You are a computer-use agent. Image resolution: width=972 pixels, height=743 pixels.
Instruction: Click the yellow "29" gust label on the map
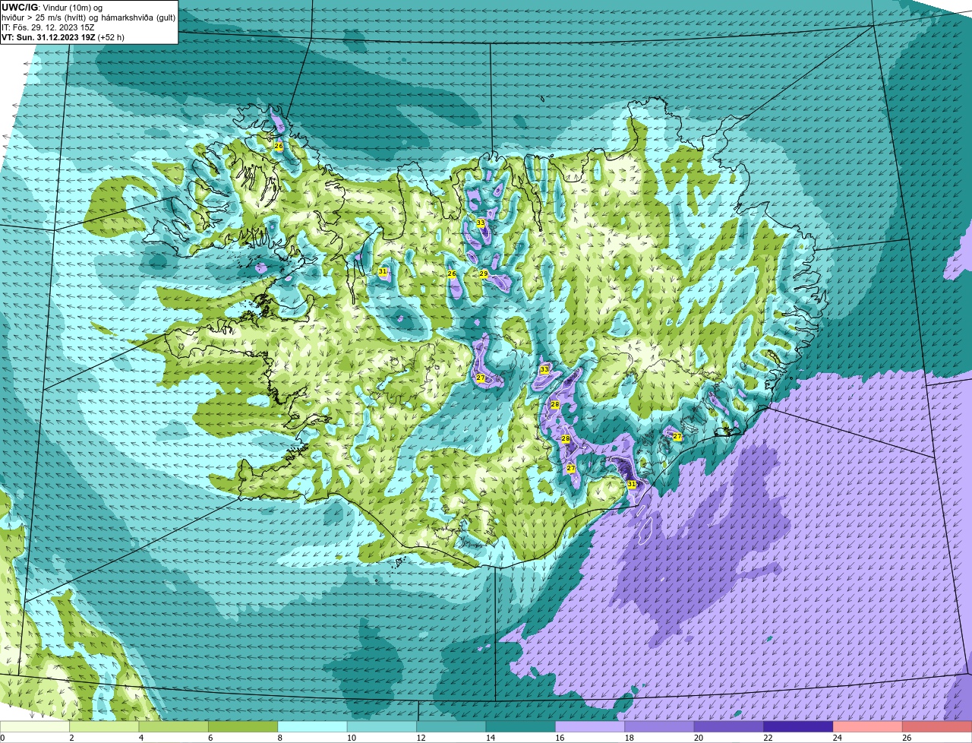pos(483,273)
